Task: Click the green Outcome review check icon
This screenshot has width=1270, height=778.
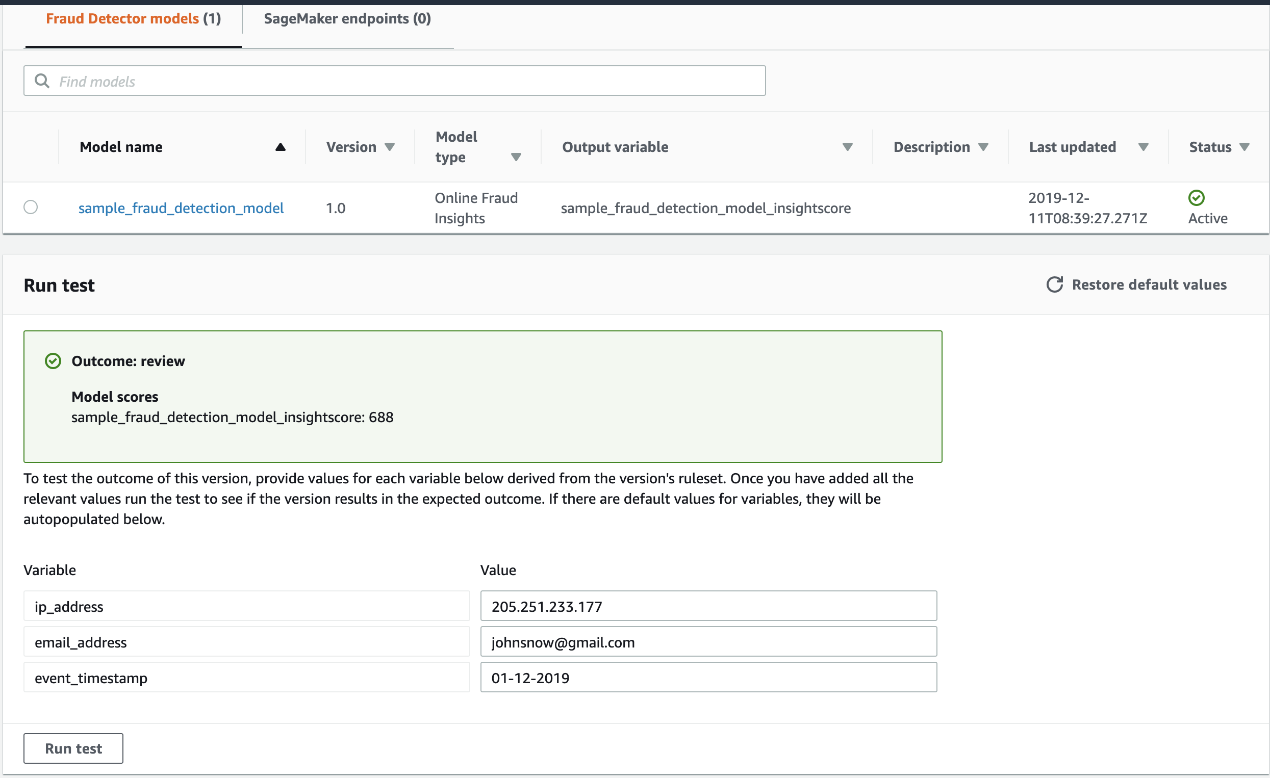Action: coord(53,361)
